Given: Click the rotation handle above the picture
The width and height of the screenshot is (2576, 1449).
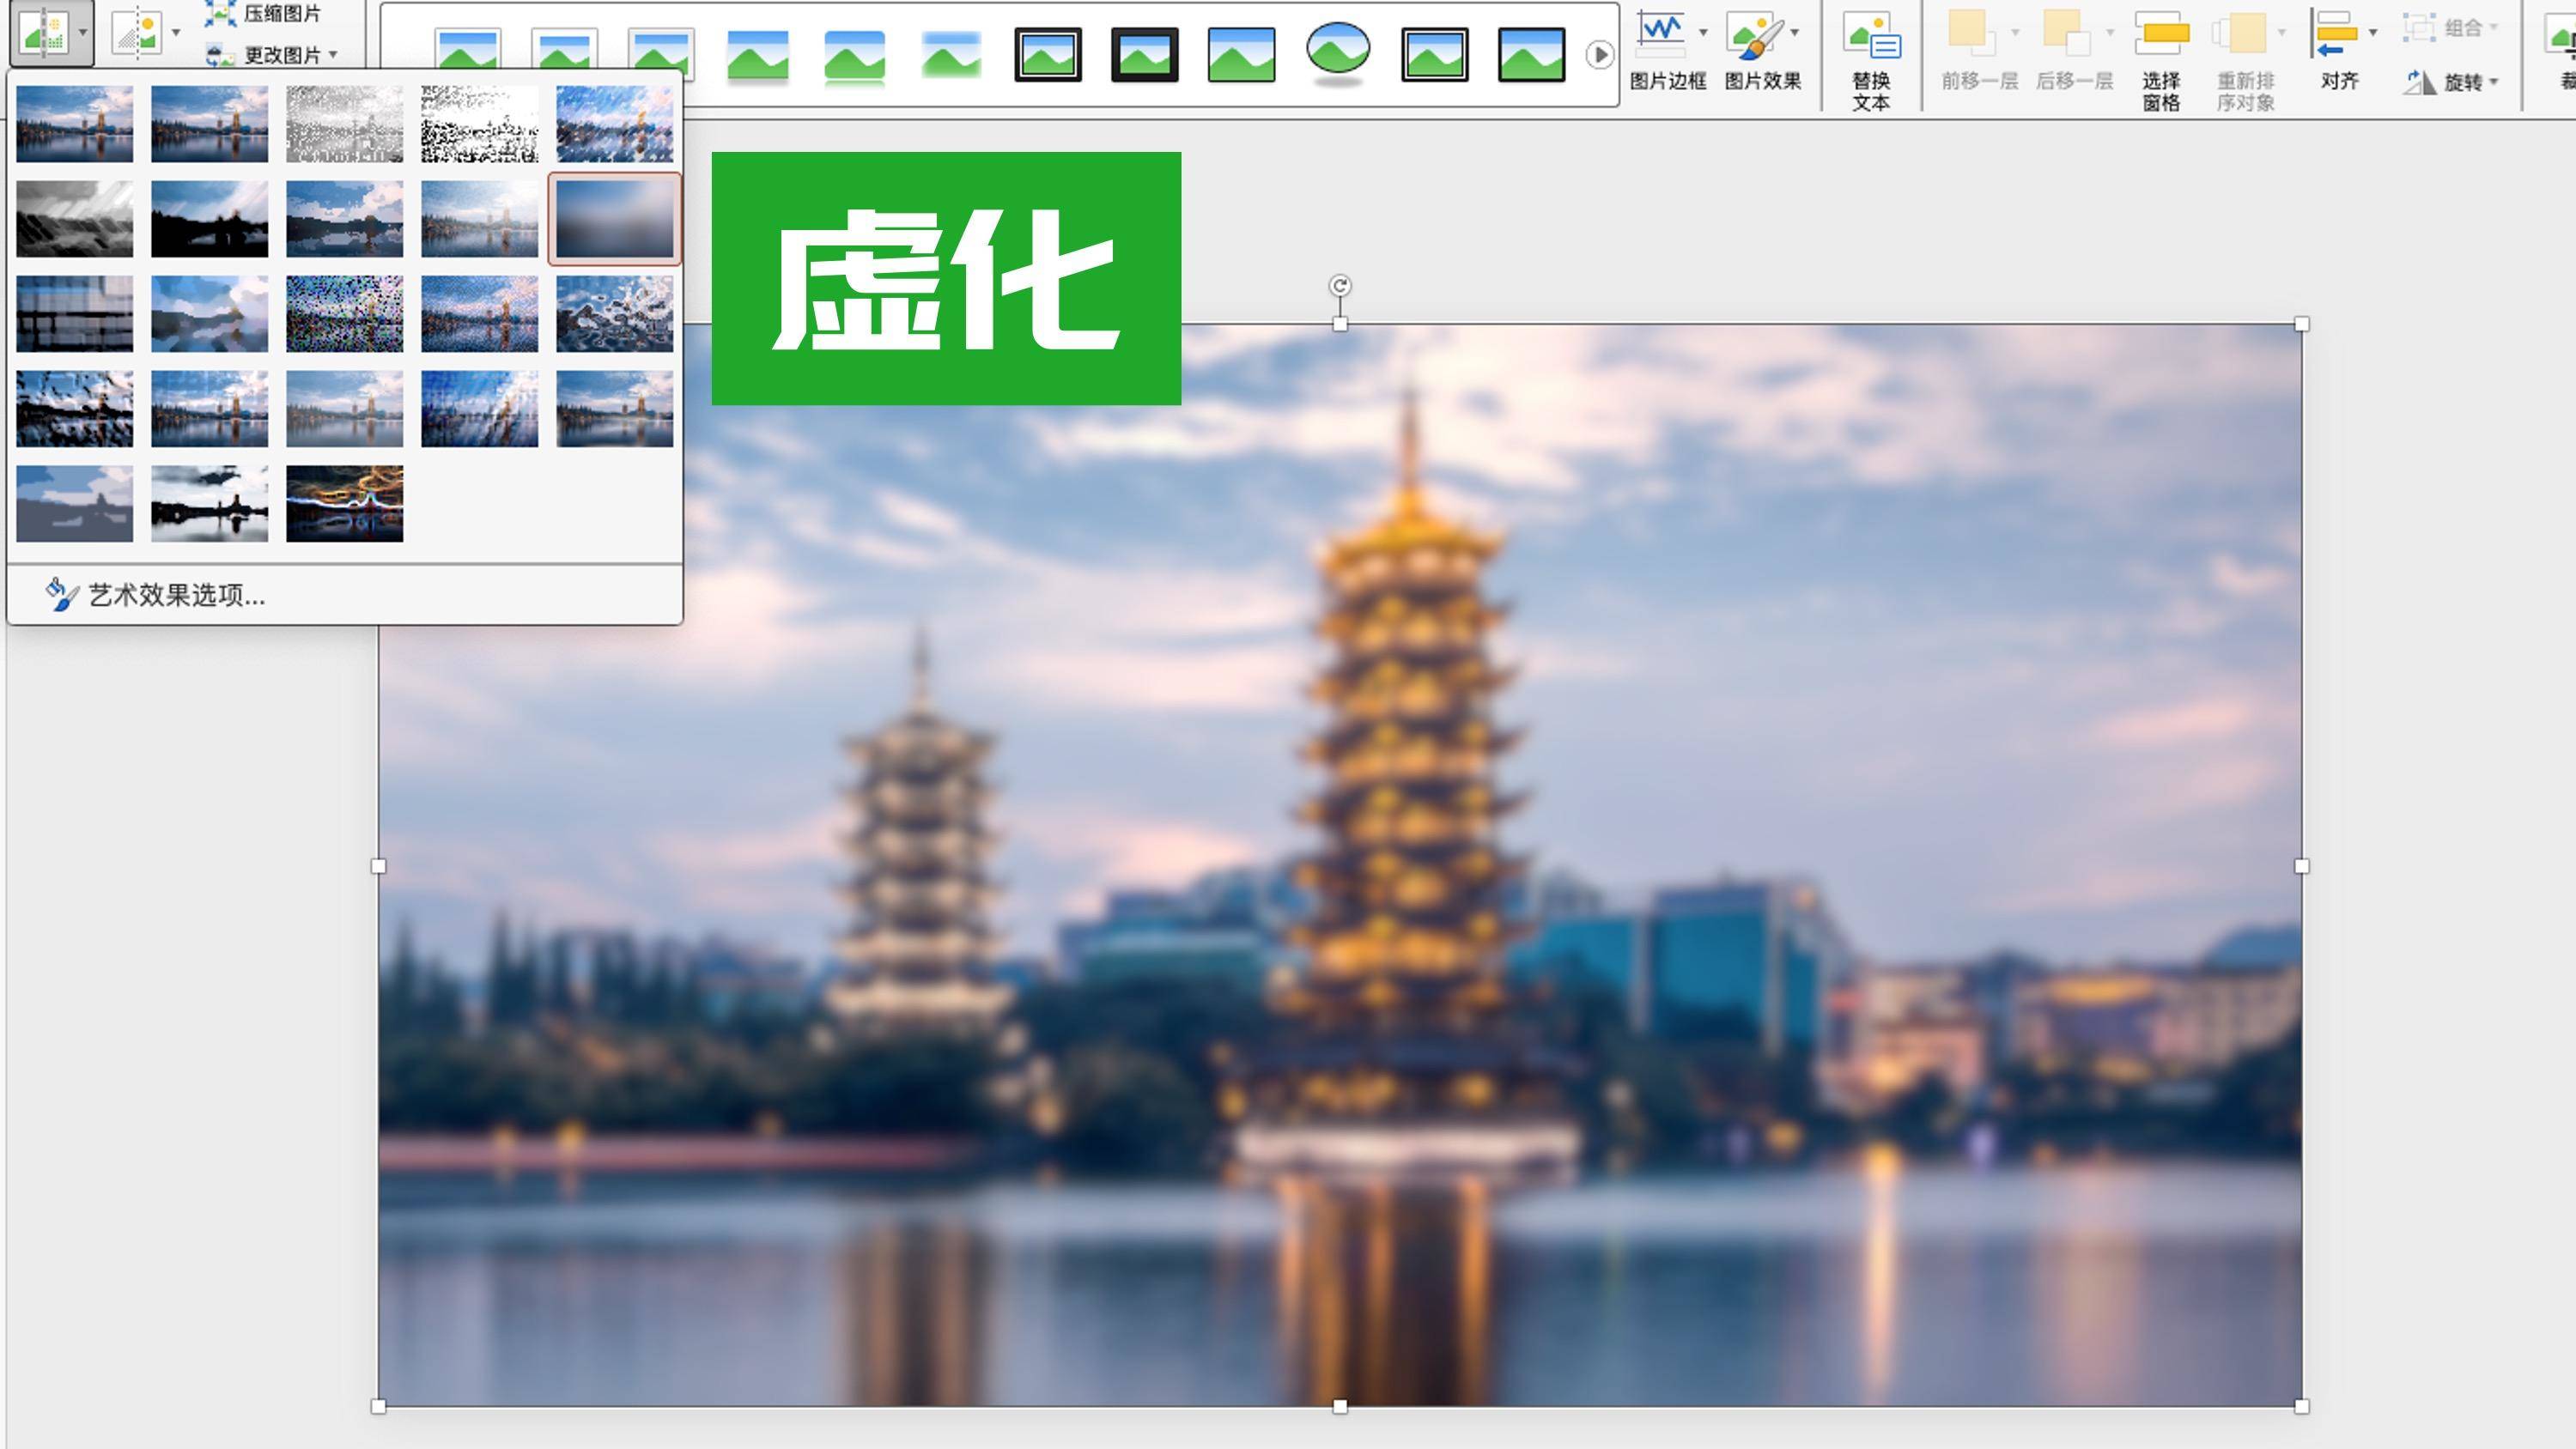Looking at the screenshot, I should point(1340,286).
